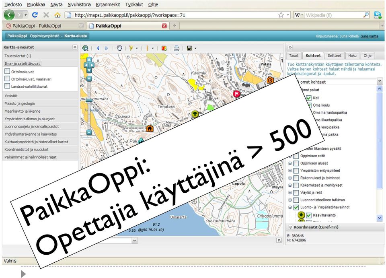Open a new browser tab button
The height and width of the screenshot is (278, 386).
[175, 26]
